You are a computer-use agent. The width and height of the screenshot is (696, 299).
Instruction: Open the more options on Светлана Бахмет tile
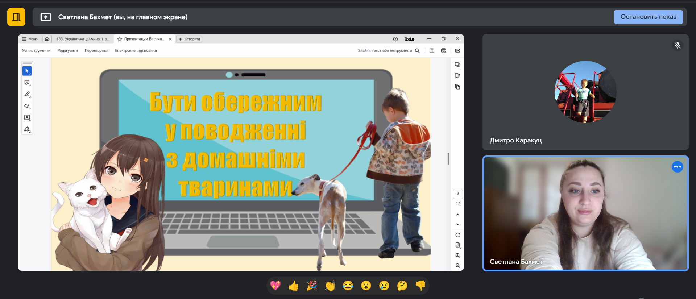(x=677, y=167)
